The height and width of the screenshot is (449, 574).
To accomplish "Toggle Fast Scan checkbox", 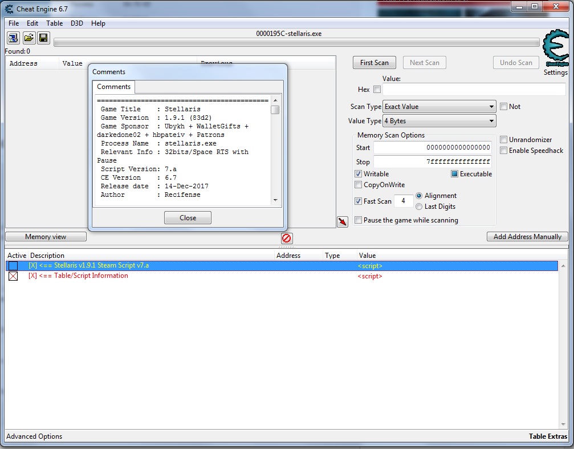I will 359,201.
